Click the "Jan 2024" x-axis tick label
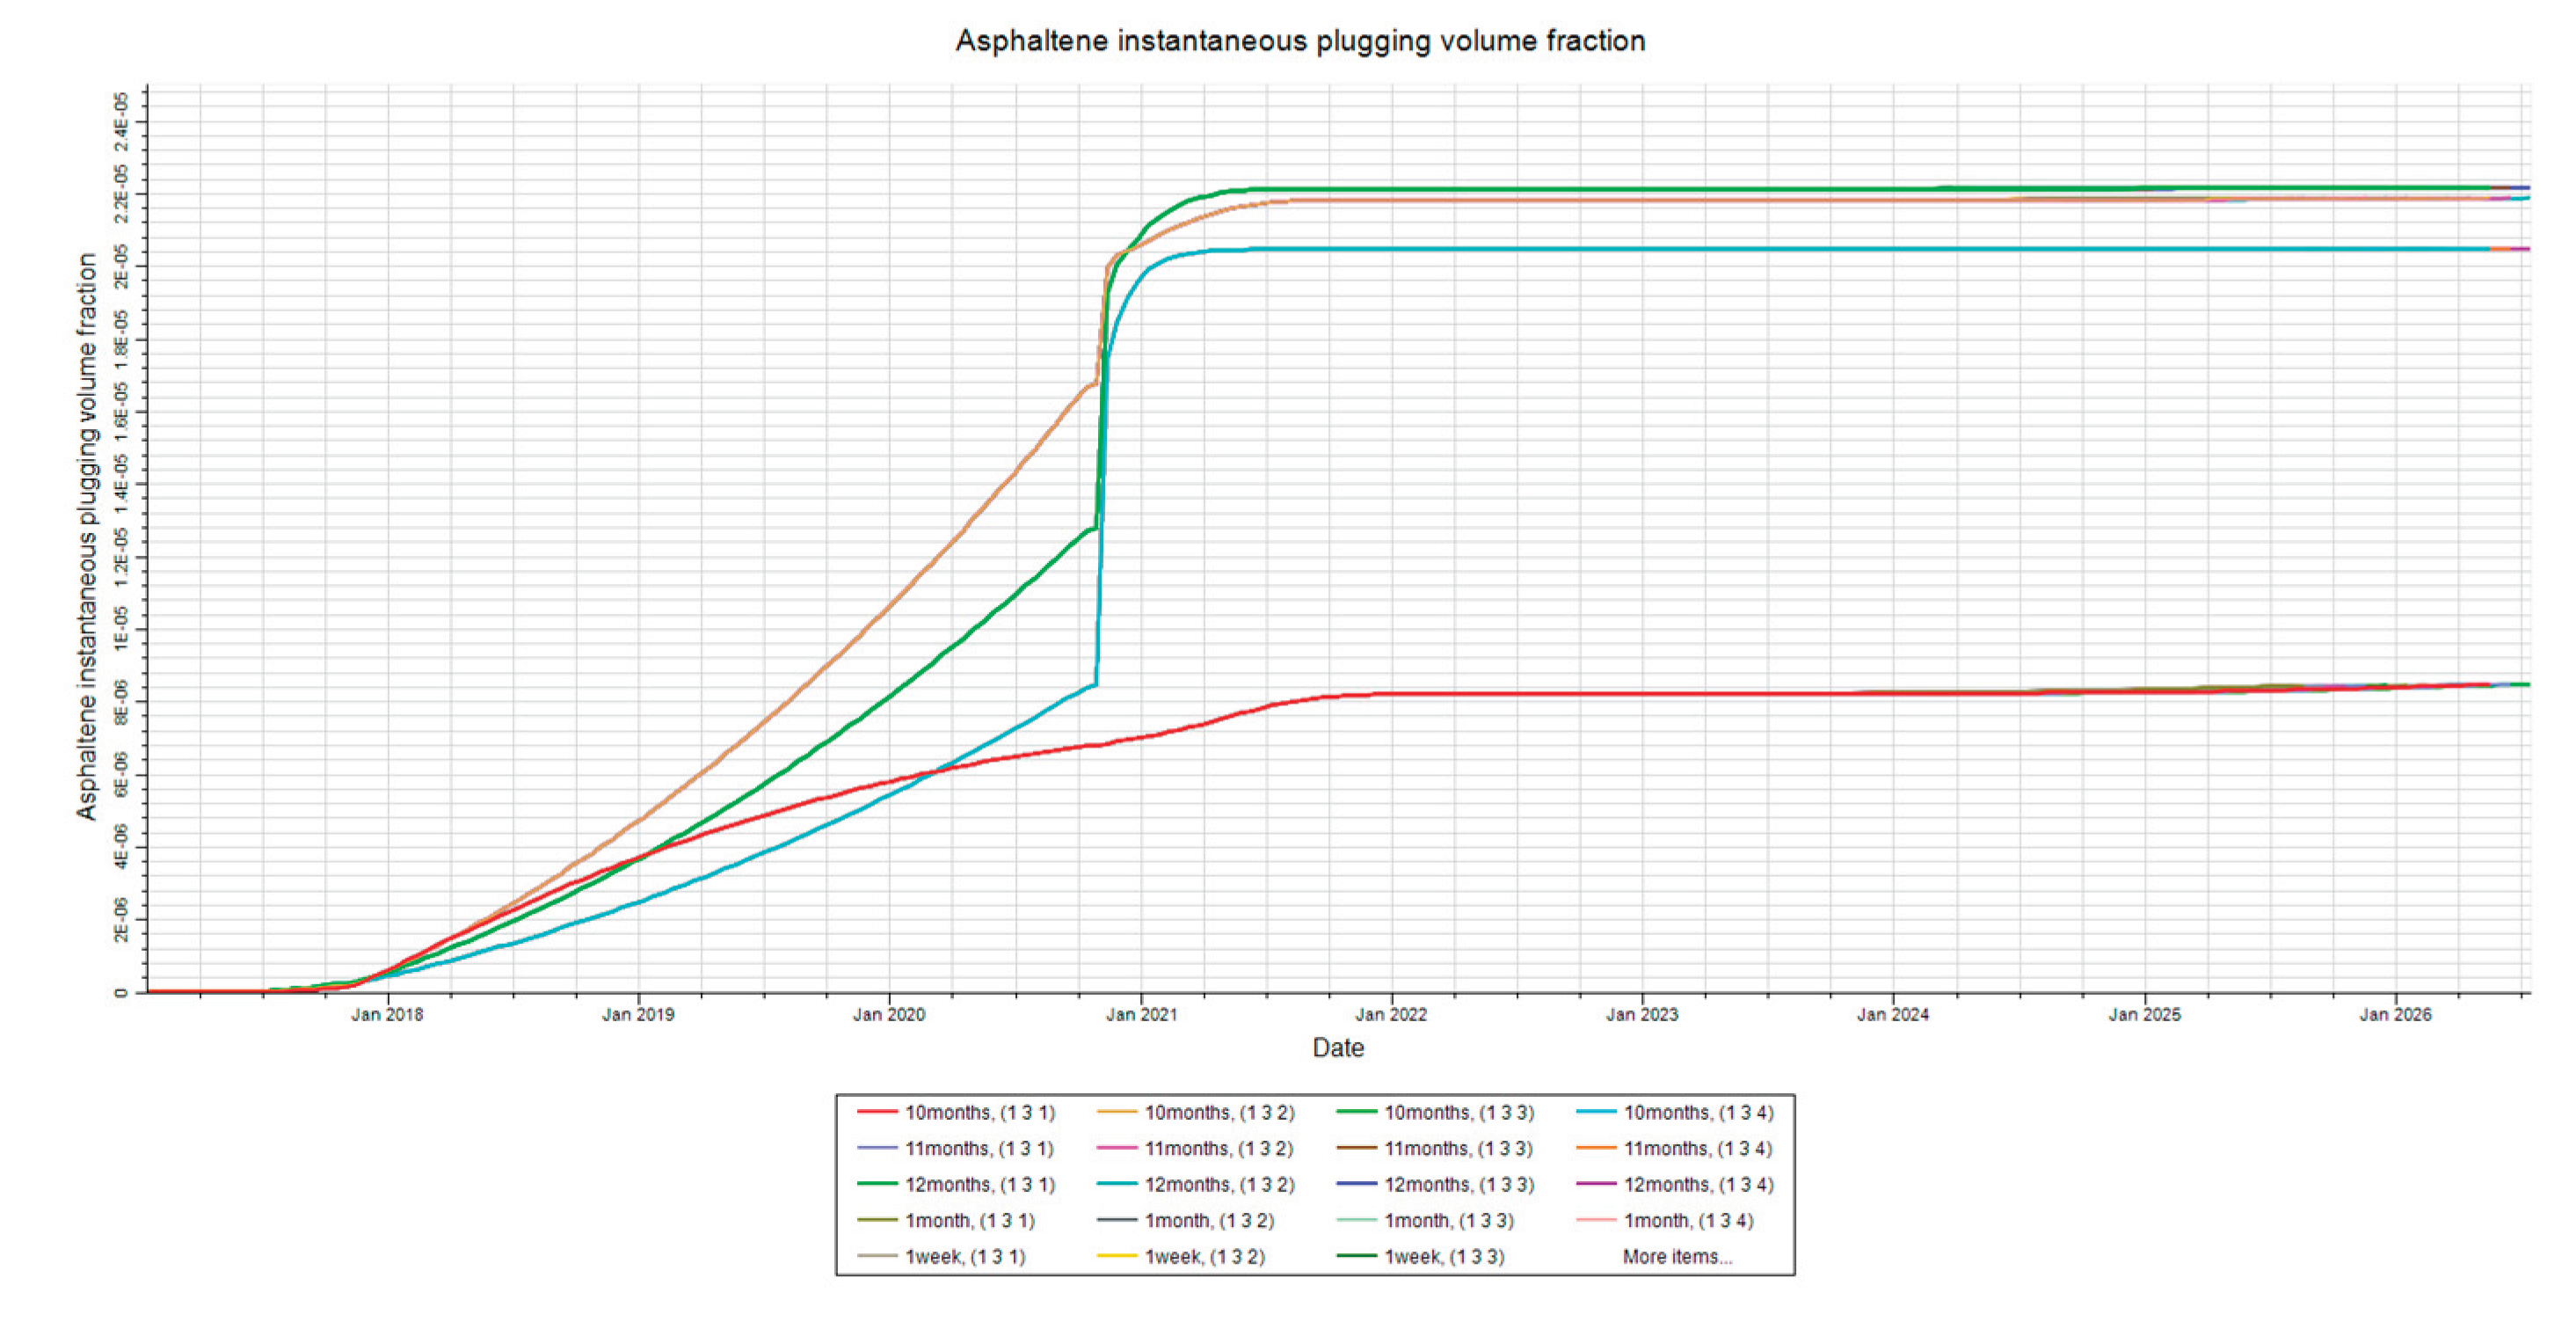 pos(1892,1014)
